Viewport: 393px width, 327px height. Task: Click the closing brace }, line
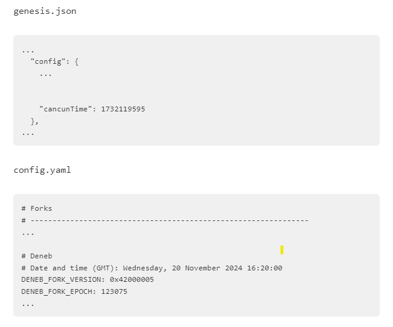34,121
